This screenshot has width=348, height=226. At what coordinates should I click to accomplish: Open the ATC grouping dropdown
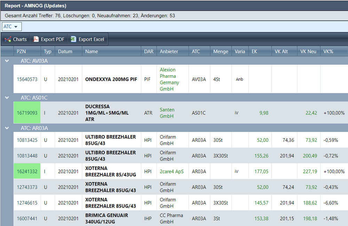12,26
